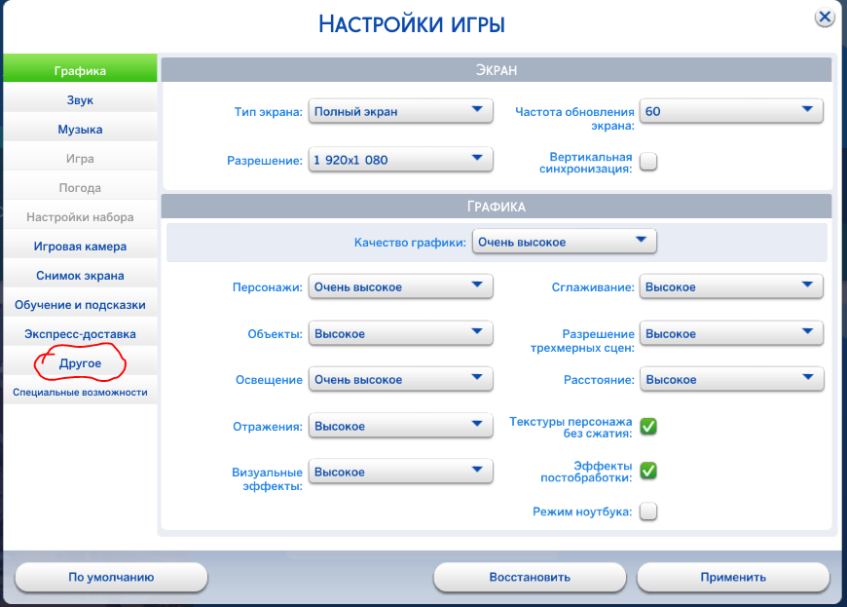Viewport: 847px width, 607px height.
Task: Expand the Освещение dropdown
Action: pyautogui.click(x=400, y=379)
